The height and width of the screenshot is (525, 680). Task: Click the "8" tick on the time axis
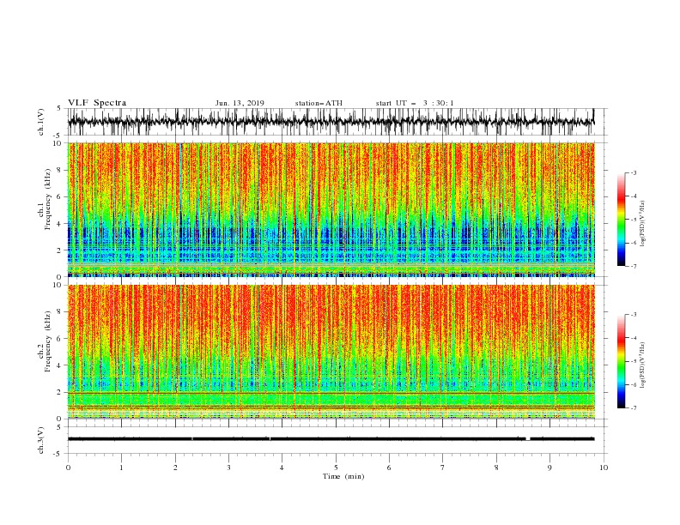496,468
